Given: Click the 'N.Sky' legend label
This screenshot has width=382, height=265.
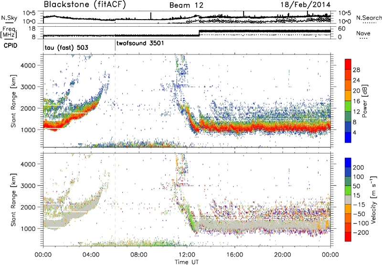Looking at the screenshot, I should coord(9,18).
